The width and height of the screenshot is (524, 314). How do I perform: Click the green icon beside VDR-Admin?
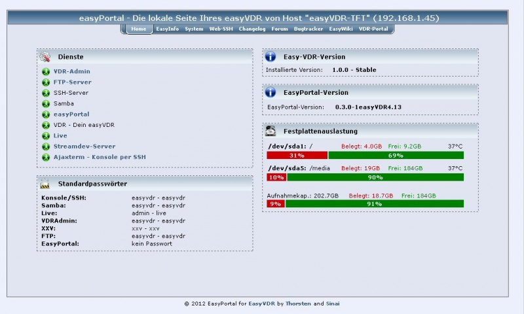pos(46,71)
